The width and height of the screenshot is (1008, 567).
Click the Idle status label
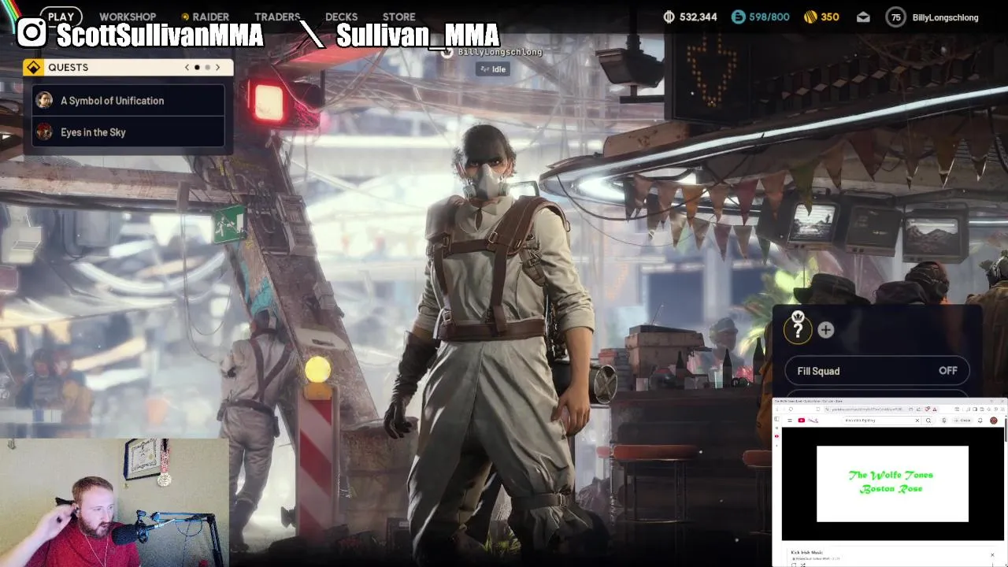pos(492,69)
